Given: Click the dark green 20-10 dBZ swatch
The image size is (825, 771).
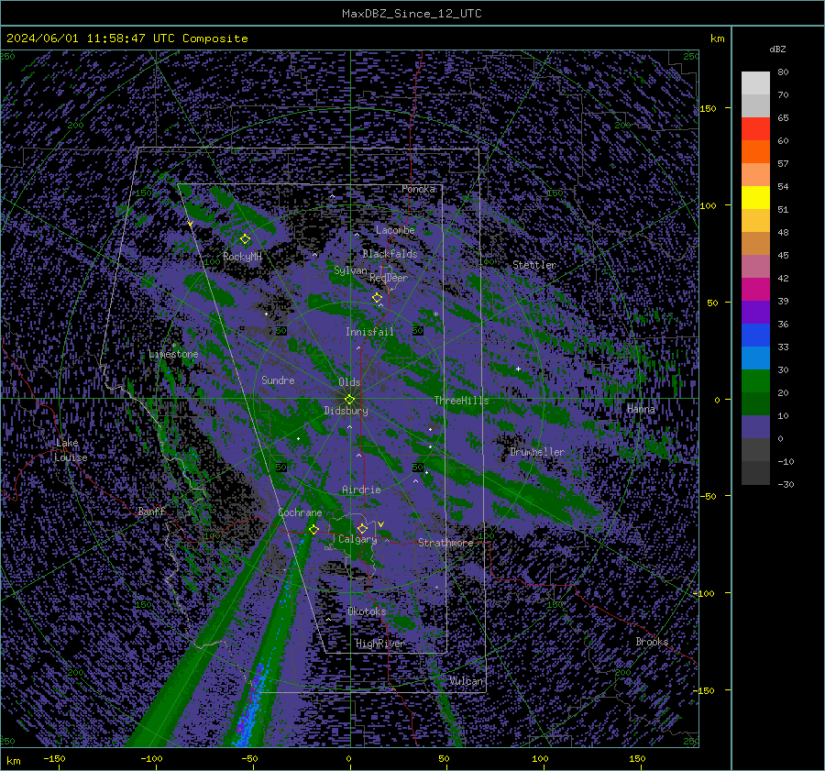Looking at the screenshot, I should pos(755,404).
